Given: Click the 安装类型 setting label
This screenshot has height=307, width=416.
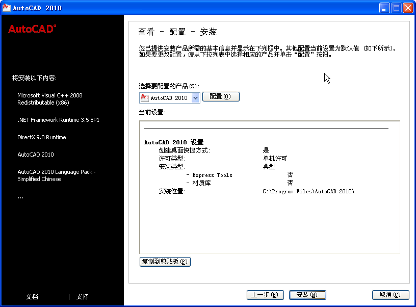Looking at the screenshot, I should 172,167.
